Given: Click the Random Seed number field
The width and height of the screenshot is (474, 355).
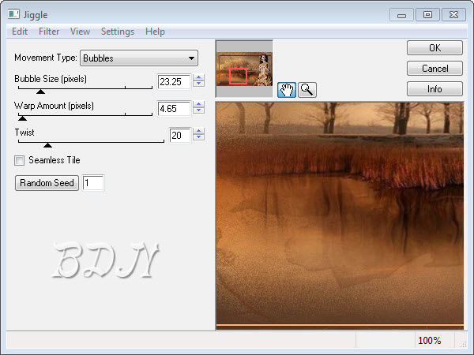Looking at the screenshot, I should point(93,183).
